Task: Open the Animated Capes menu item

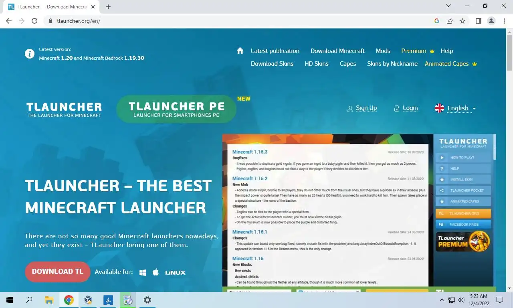Action: [x=446, y=64]
